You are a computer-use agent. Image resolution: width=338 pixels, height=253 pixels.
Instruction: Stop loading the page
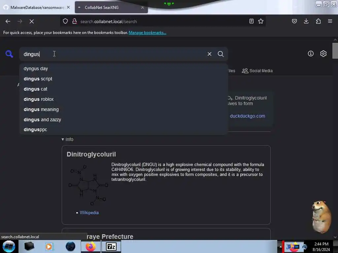31,21
